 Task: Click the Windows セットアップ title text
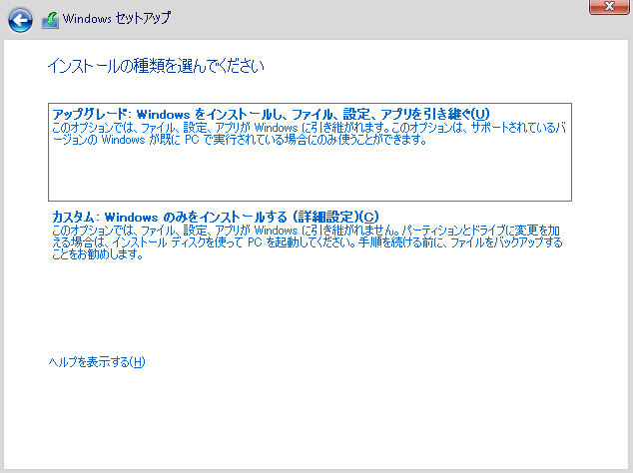click(x=117, y=19)
